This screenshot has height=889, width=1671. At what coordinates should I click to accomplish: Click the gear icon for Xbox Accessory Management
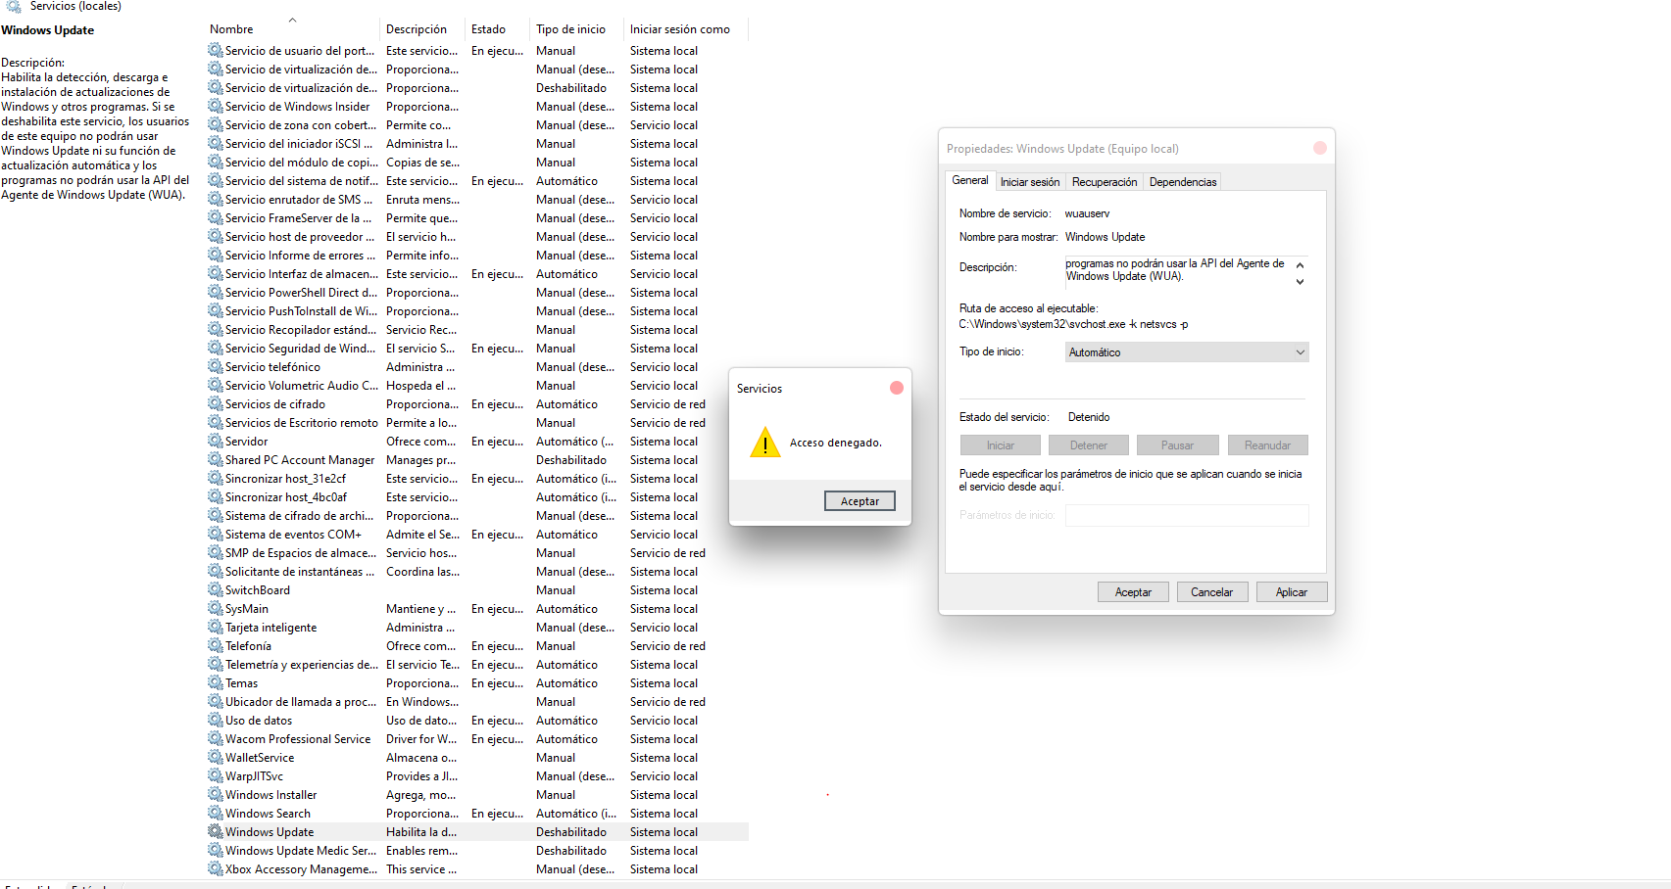coord(216,868)
